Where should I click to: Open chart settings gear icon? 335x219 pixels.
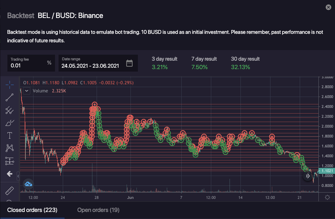327,197
